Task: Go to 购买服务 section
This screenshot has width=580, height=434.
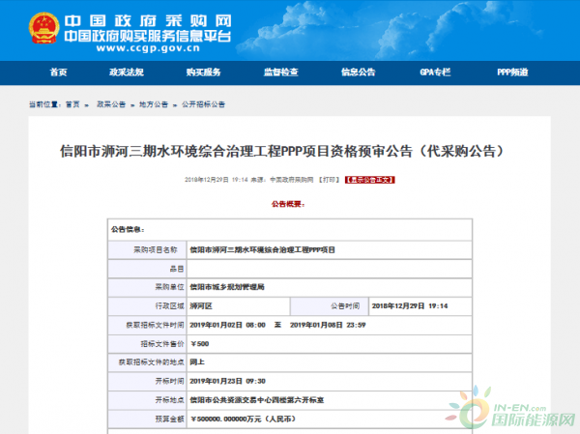Action: pos(203,72)
